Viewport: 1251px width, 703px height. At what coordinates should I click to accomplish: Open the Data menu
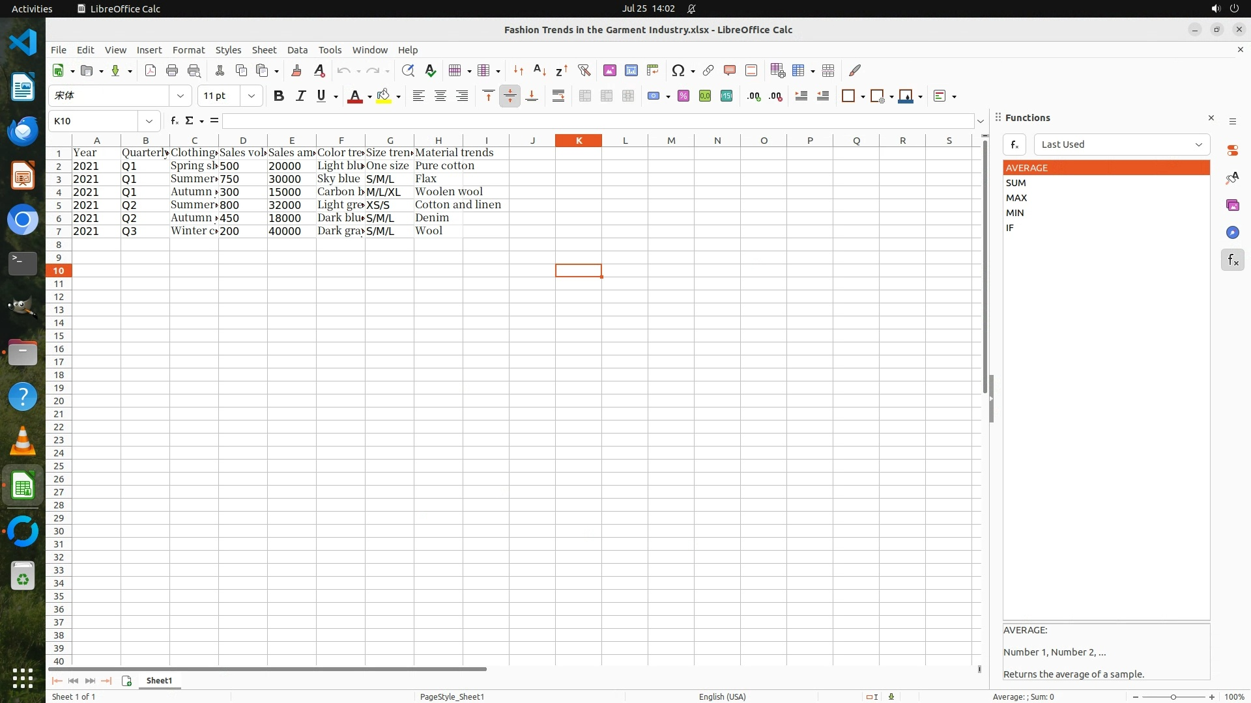click(x=297, y=49)
